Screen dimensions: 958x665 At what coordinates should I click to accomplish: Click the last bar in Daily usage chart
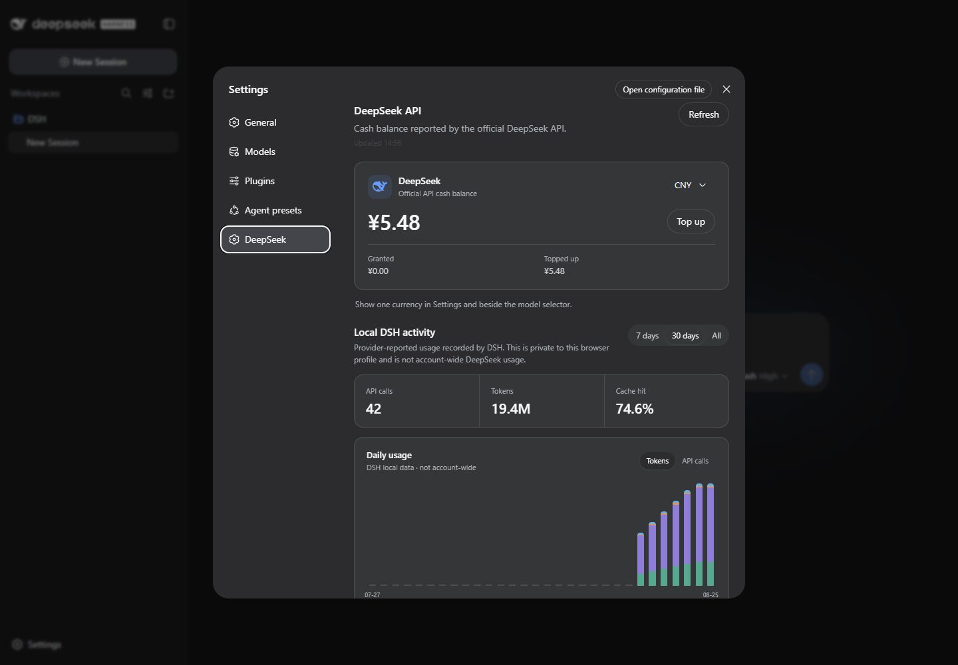[x=711, y=535]
